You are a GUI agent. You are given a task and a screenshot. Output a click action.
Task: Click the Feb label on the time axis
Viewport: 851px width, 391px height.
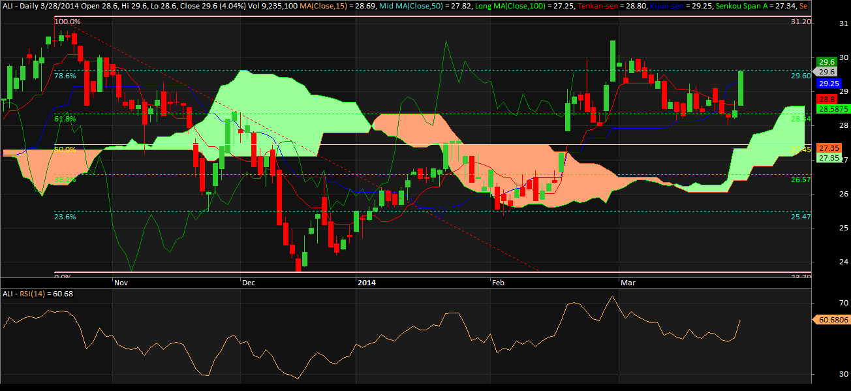point(498,283)
